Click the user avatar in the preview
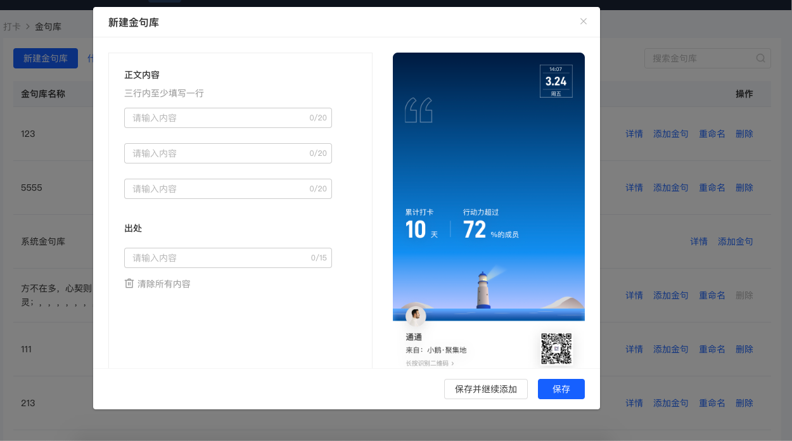This screenshot has height=441, width=792. (x=416, y=315)
